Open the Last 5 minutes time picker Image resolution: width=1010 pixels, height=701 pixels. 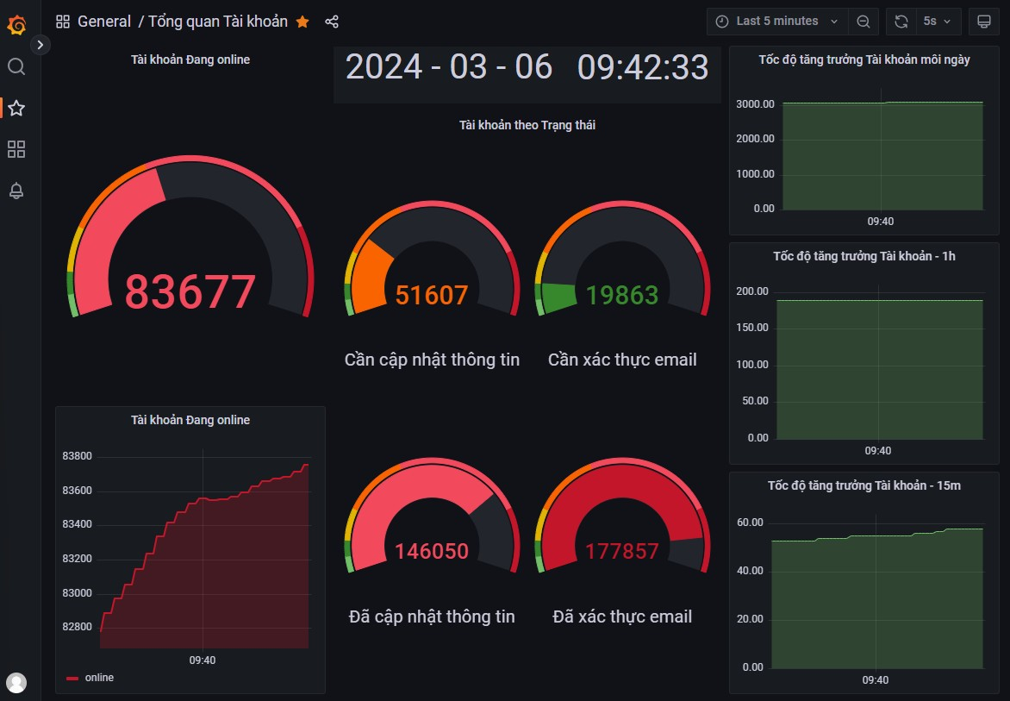[776, 22]
